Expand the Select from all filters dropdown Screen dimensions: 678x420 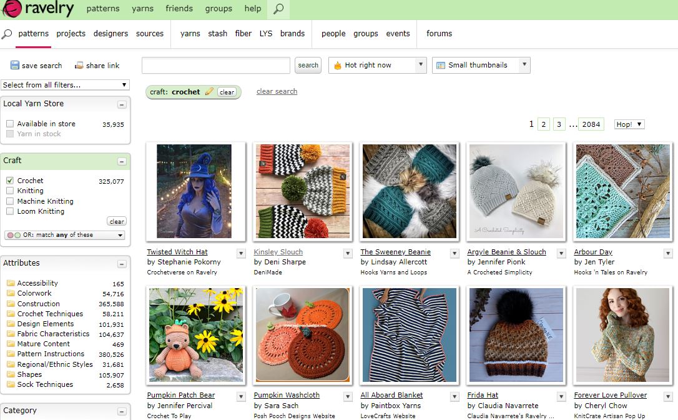click(65, 85)
